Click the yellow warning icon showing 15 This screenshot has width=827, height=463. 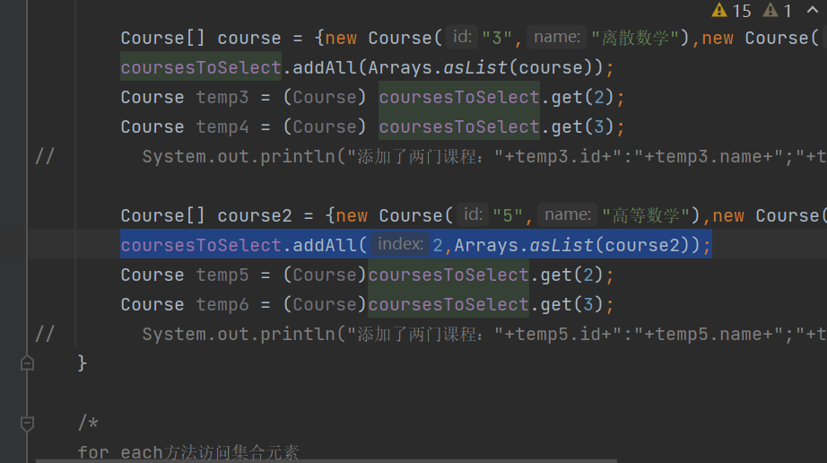(720, 11)
